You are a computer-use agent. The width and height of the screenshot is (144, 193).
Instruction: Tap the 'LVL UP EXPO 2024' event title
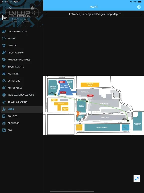point(21,16)
